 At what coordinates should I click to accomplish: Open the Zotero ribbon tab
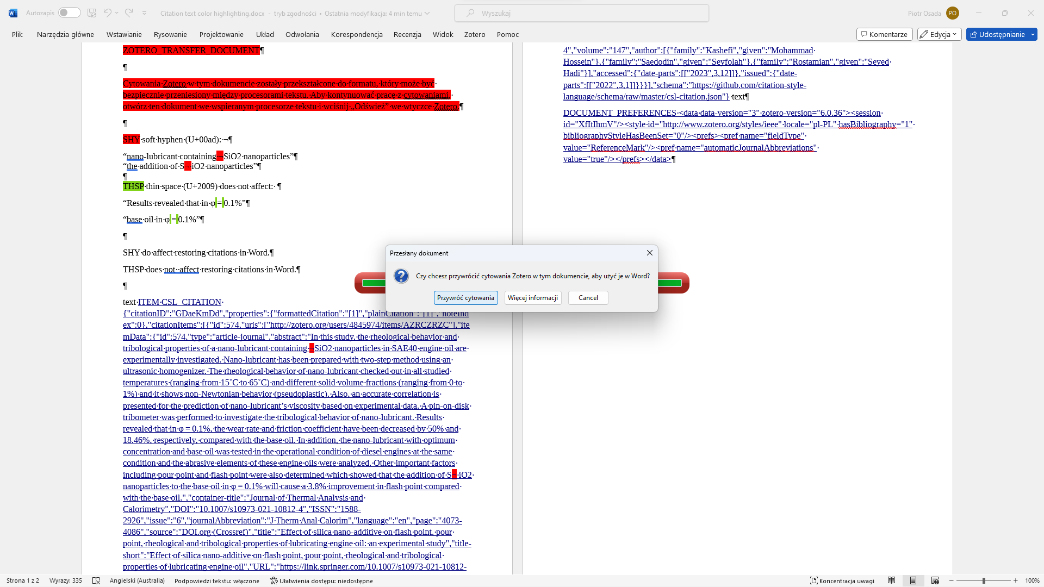coord(474,34)
